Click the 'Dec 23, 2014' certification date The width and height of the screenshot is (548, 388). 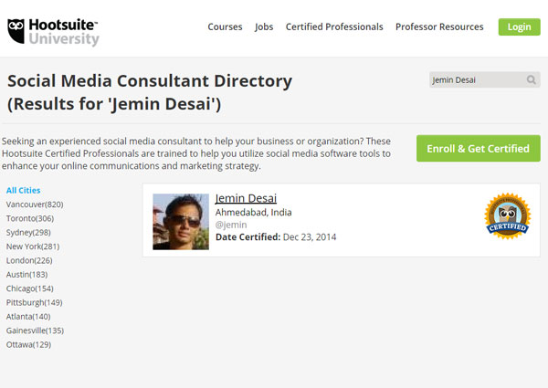coord(310,237)
